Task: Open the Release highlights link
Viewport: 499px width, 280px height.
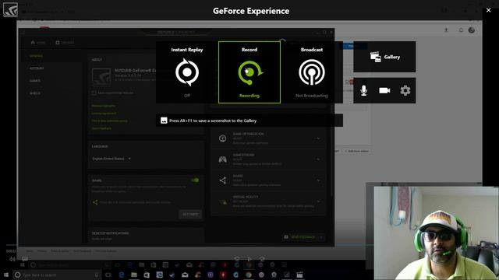Action: coord(104,106)
